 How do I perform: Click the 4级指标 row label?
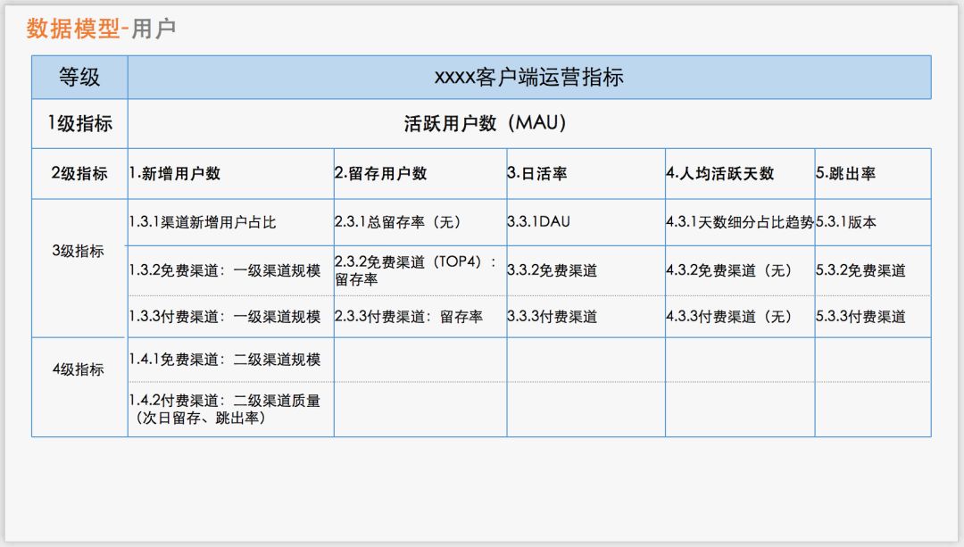[x=79, y=369]
